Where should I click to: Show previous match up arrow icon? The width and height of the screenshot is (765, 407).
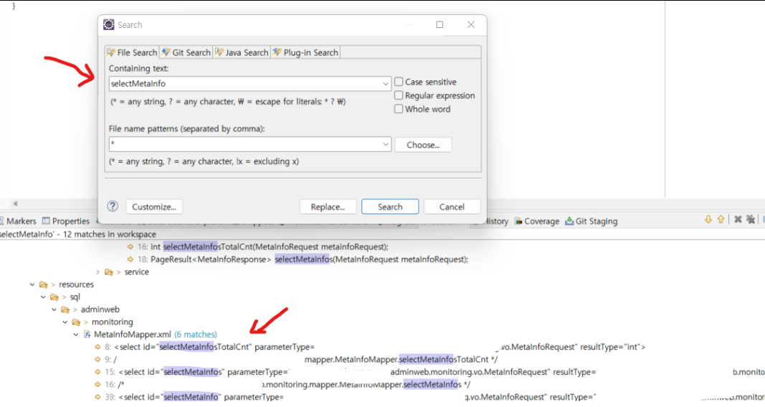coord(721,220)
